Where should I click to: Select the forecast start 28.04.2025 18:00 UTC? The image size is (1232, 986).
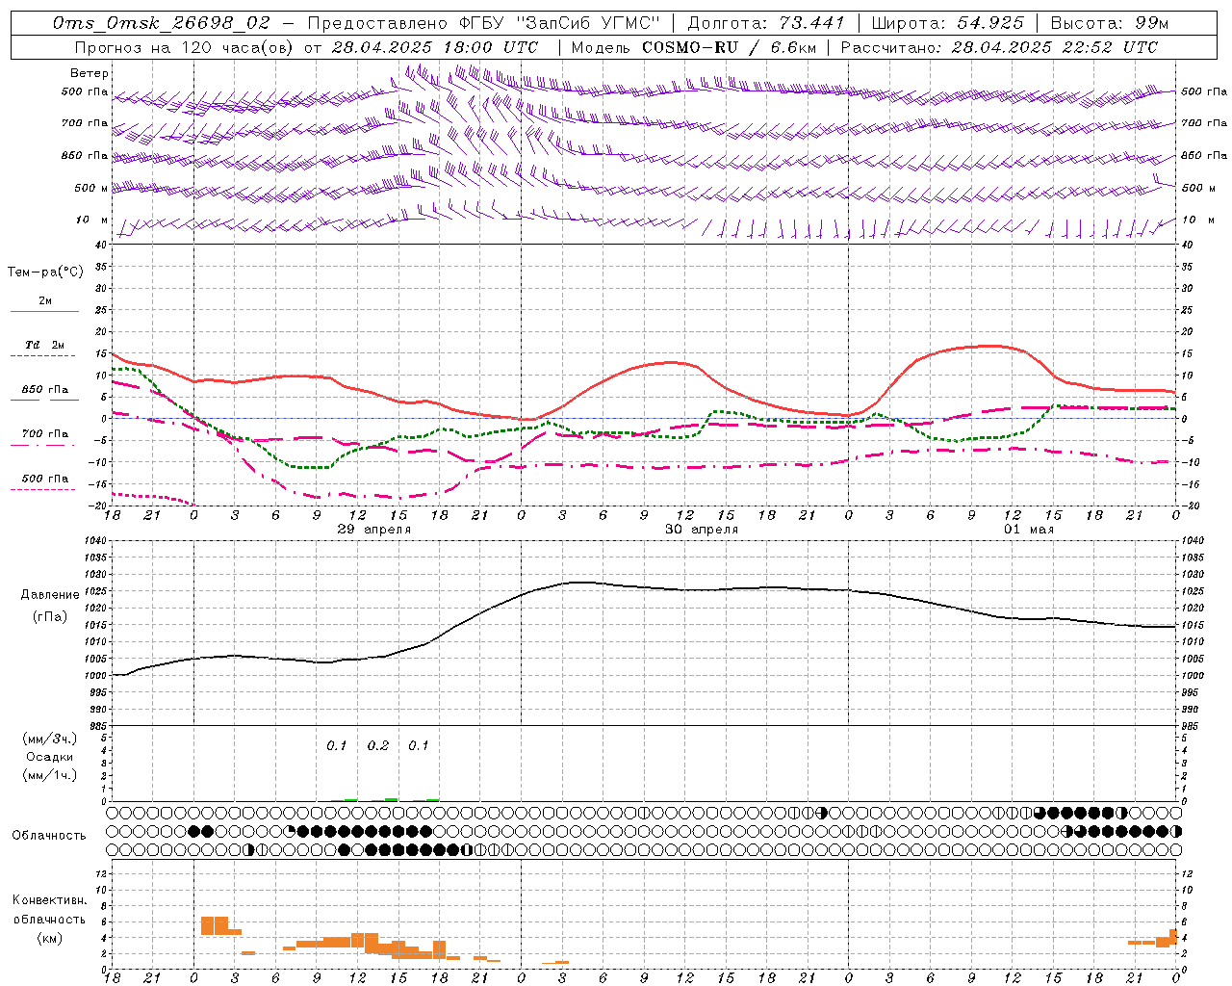pos(435,47)
